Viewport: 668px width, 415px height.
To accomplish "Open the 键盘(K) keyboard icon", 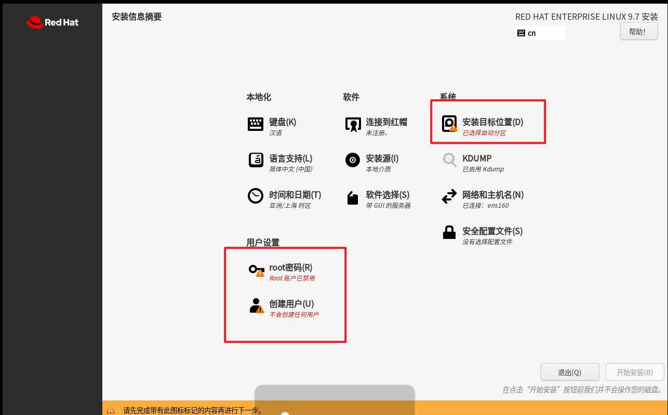I will pos(256,124).
